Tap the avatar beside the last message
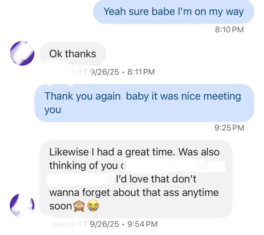The image size is (264, 235). (22, 205)
